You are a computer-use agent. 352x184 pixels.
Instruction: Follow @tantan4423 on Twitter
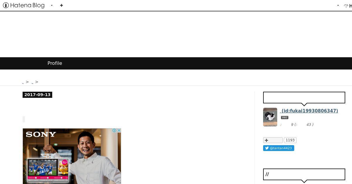point(279,148)
